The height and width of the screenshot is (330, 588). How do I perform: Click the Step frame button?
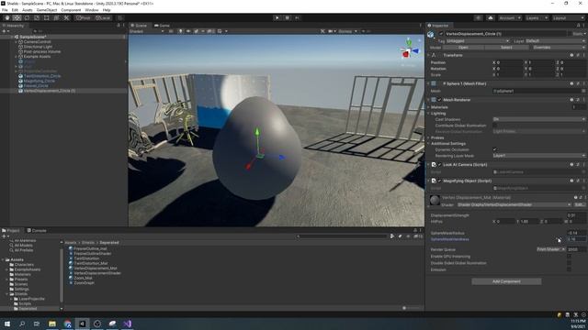tap(298, 17)
